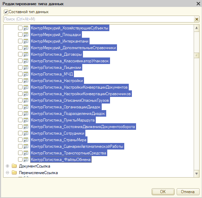The image size is (202, 198).
Task: Click the Отмена button
Action: 188,192
